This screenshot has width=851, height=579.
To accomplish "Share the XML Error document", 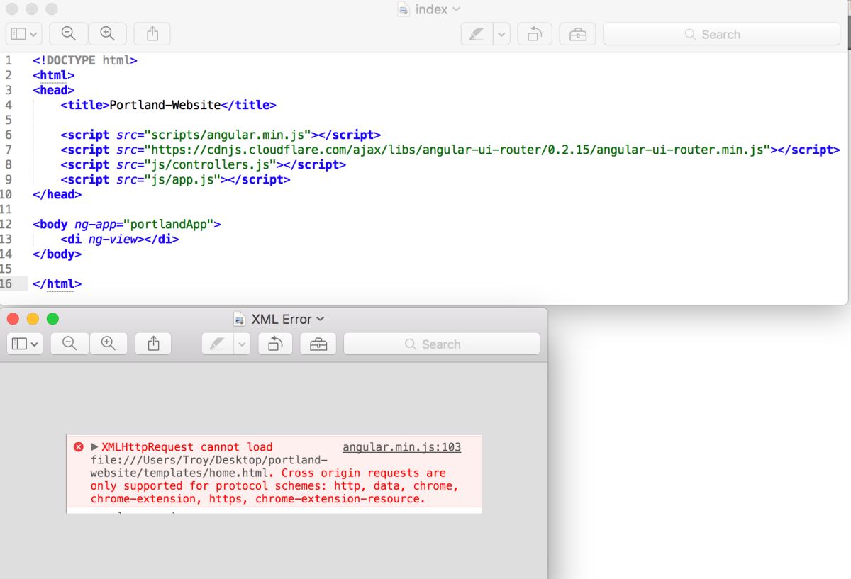I will (x=153, y=344).
